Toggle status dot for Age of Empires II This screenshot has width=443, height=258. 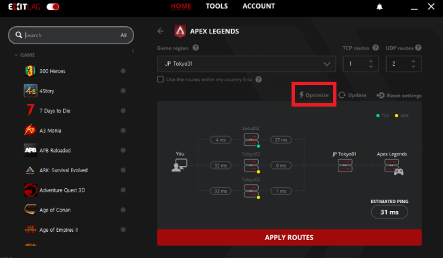pos(123,229)
